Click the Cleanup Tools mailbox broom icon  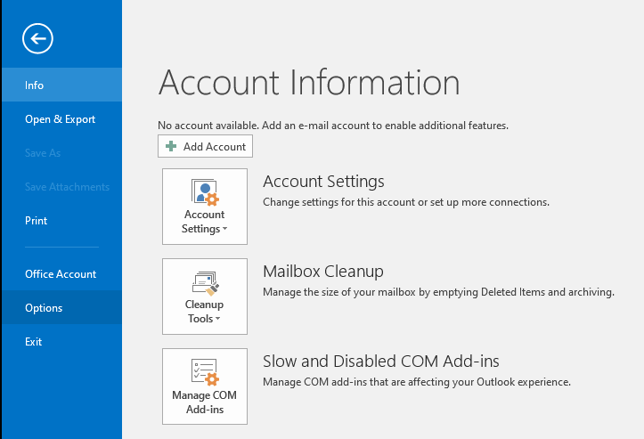coord(205,282)
